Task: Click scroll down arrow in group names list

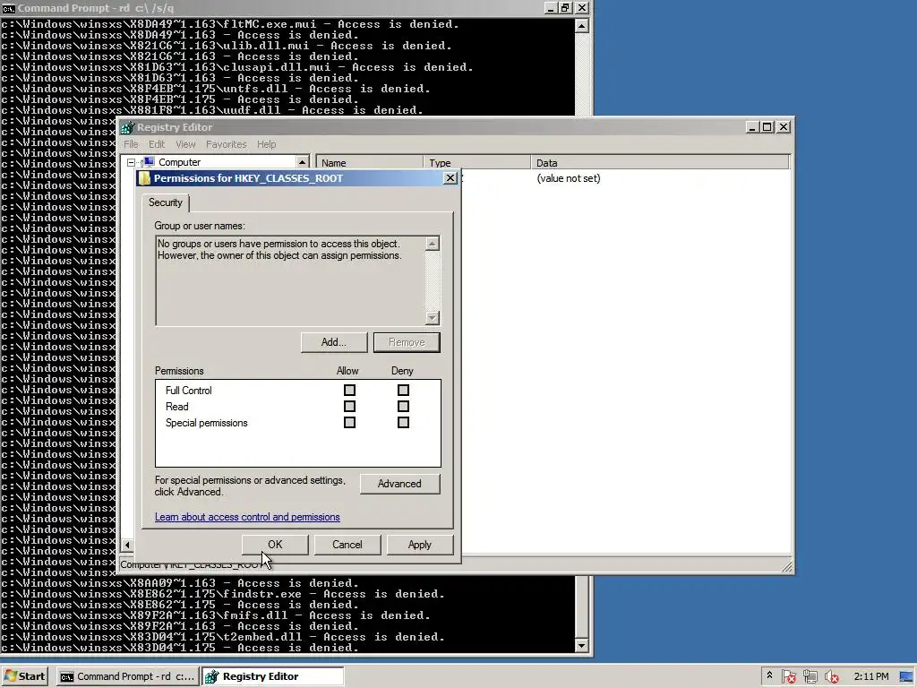Action: (x=433, y=318)
